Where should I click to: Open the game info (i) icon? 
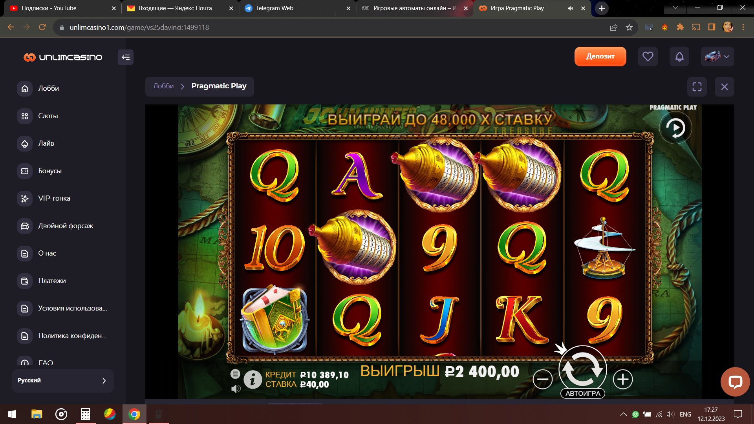click(253, 379)
